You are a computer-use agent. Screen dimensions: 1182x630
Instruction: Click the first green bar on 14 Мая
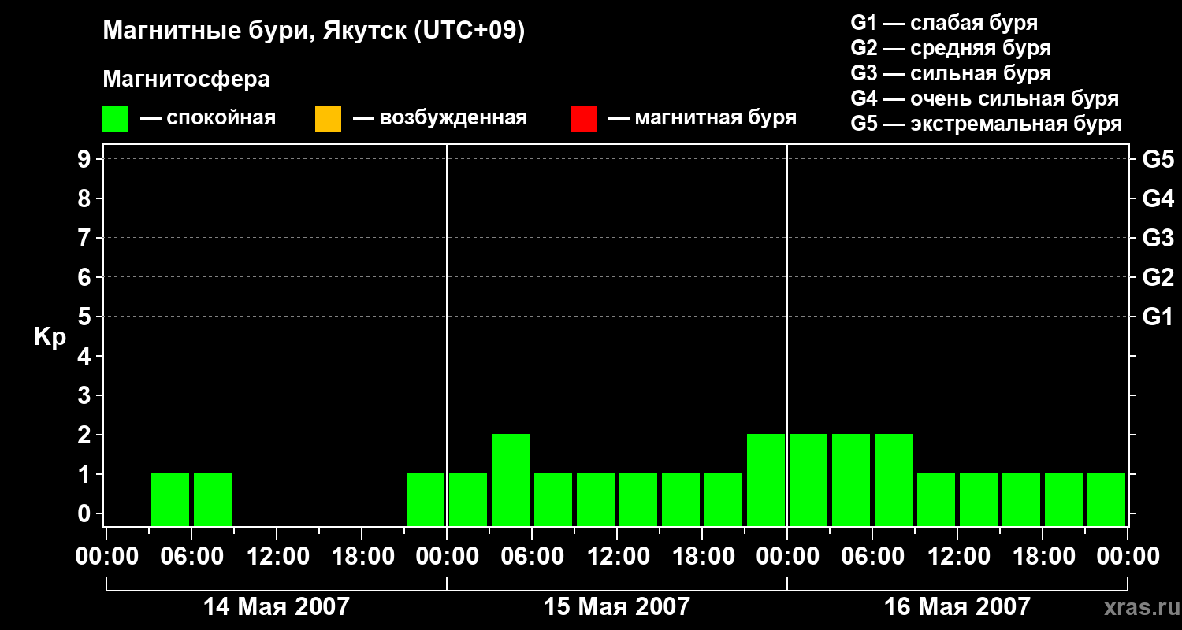[x=170, y=499]
